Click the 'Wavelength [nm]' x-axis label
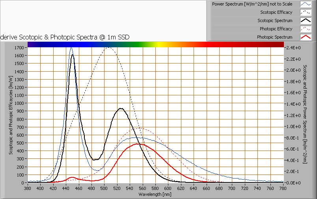 click(x=156, y=194)
